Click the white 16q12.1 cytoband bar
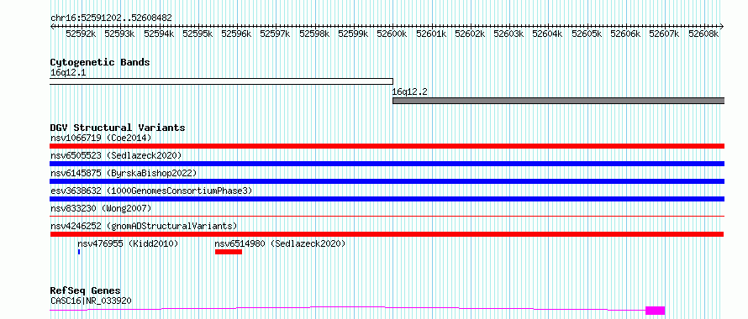The height and width of the screenshot is (319, 748). [221, 81]
